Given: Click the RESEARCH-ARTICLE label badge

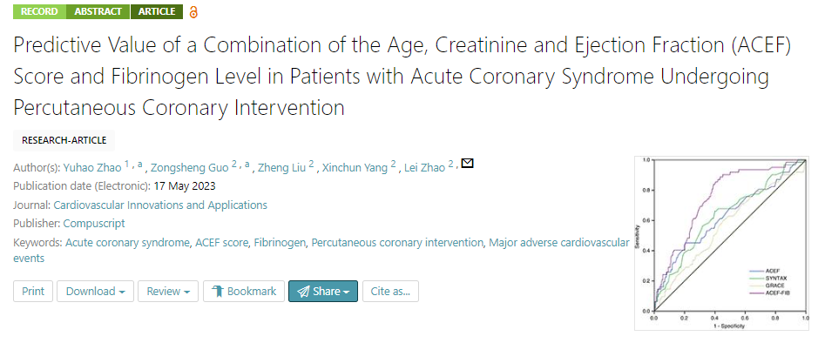Looking at the screenshot, I should click(x=64, y=140).
